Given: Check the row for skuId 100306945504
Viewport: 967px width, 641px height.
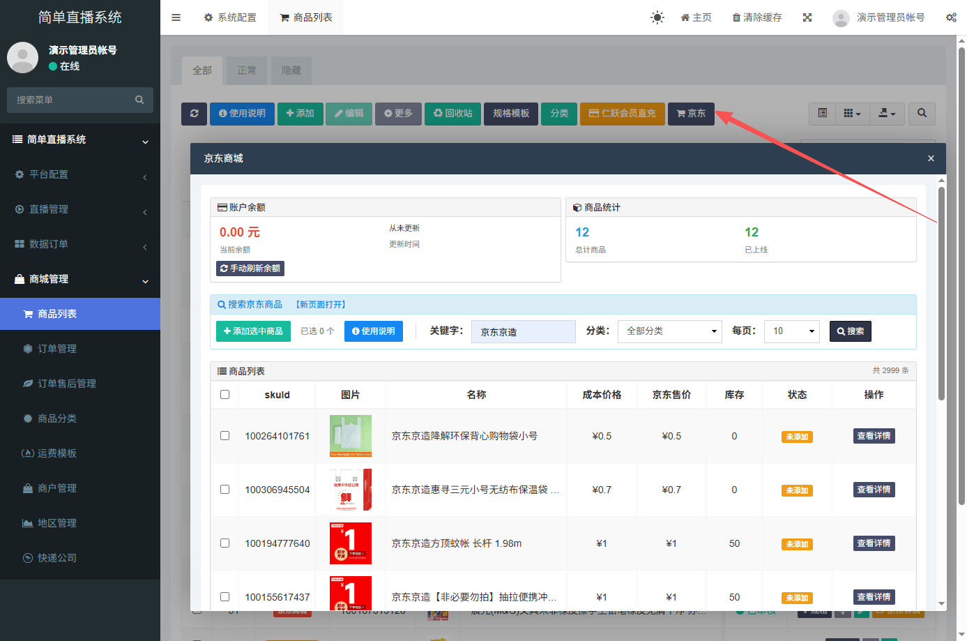Looking at the screenshot, I should tap(224, 489).
